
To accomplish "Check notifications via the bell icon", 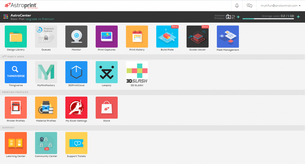I will (237, 6).
